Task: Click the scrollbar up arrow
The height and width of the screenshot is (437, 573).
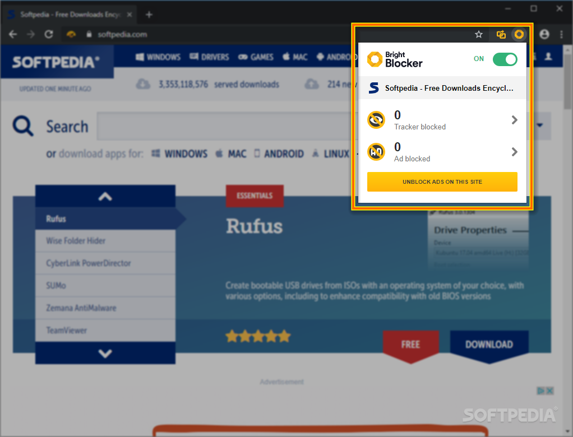Action: point(567,49)
